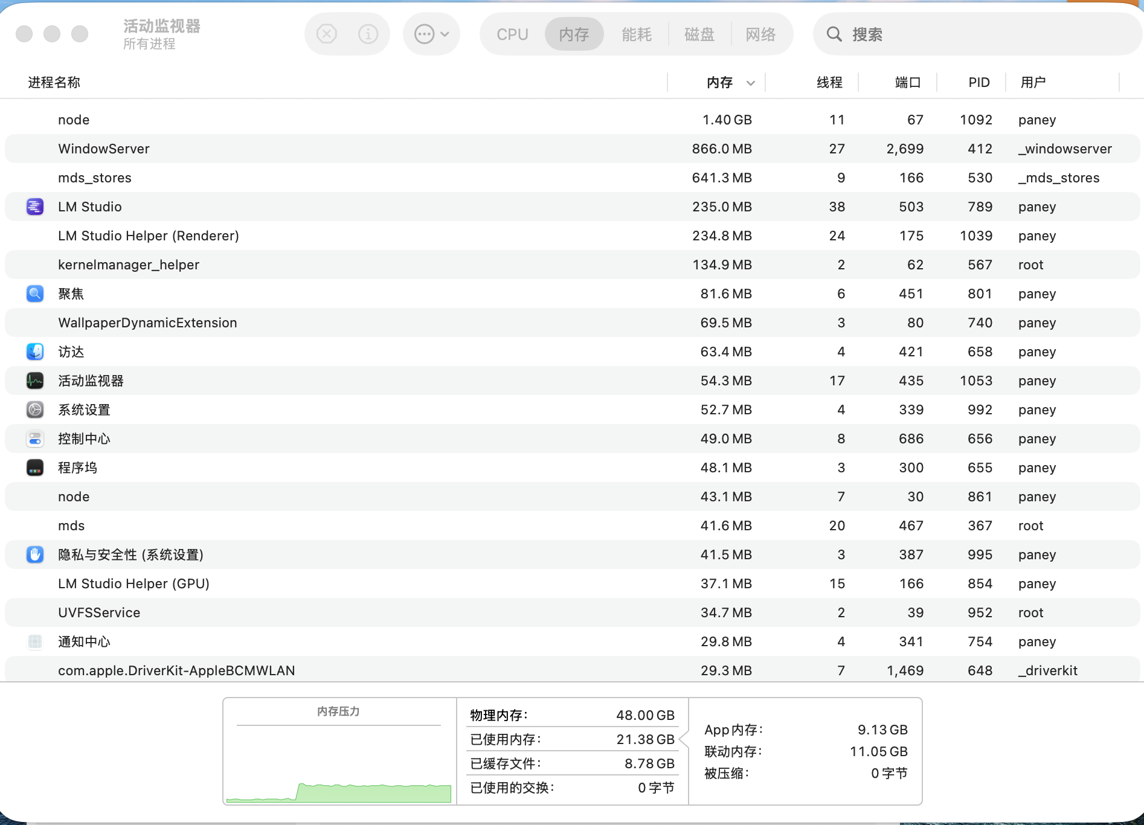Image resolution: width=1144 pixels, height=825 pixels.
Task: Select the WindowServer process row
Action: 572,149
